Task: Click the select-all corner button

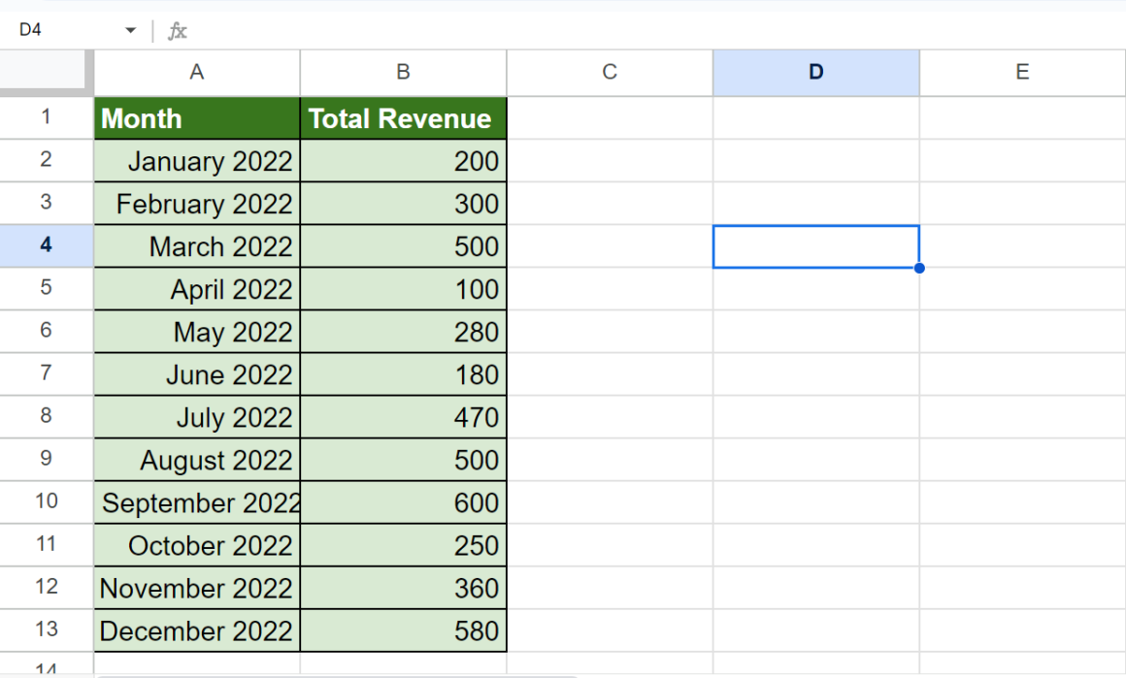Action: [x=44, y=72]
